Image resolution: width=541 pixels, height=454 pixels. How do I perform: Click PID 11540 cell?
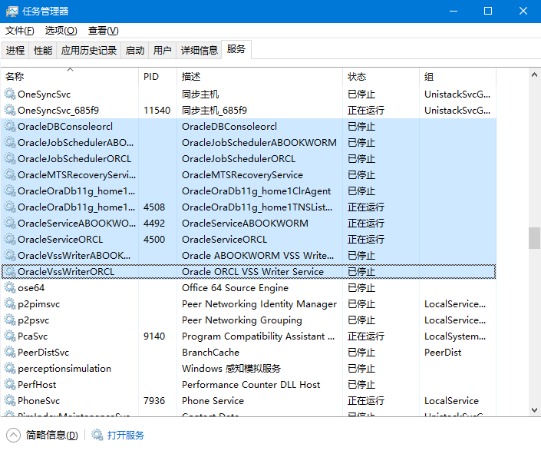pyautogui.click(x=157, y=110)
